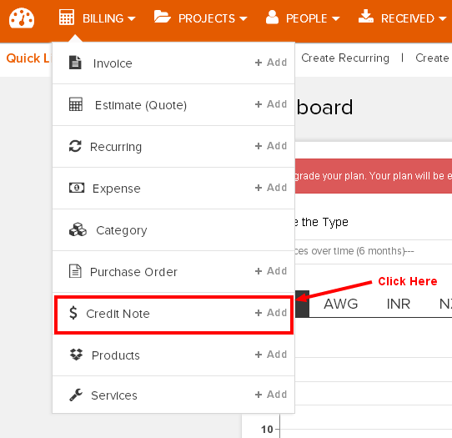Viewport: 452px width, 438px height.
Task: Open the dashboard gauge logo icon
Action: click(x=22, y=18)
